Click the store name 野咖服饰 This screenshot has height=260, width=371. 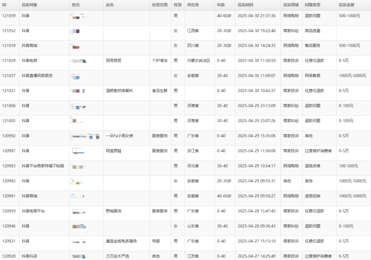(114, 211)
